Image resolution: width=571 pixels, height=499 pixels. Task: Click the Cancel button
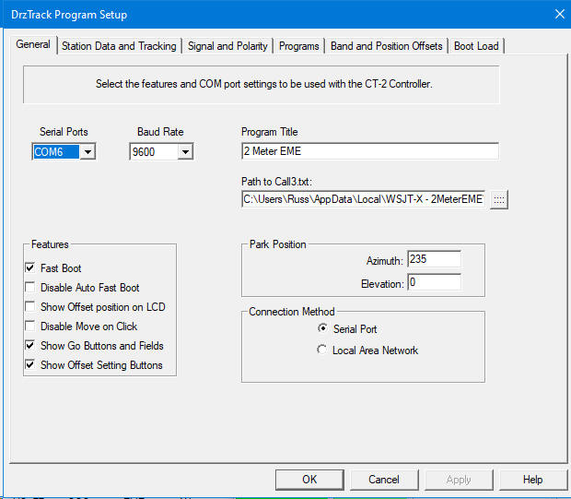(384, 480)
